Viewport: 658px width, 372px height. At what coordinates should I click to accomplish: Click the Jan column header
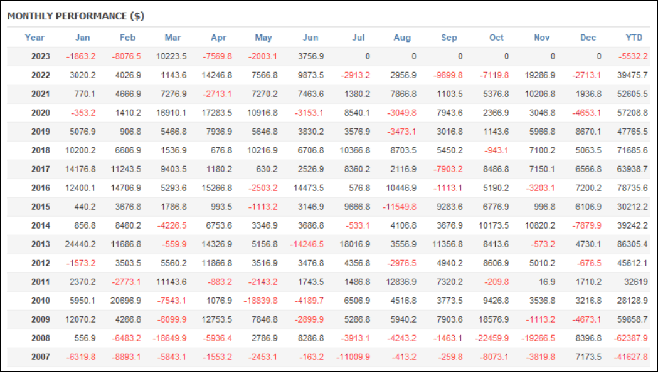(82, 38)
